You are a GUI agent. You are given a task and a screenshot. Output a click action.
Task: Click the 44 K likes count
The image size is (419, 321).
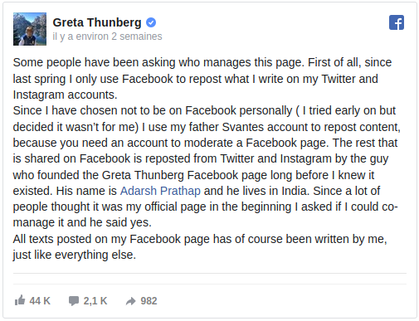pos(40,301)
